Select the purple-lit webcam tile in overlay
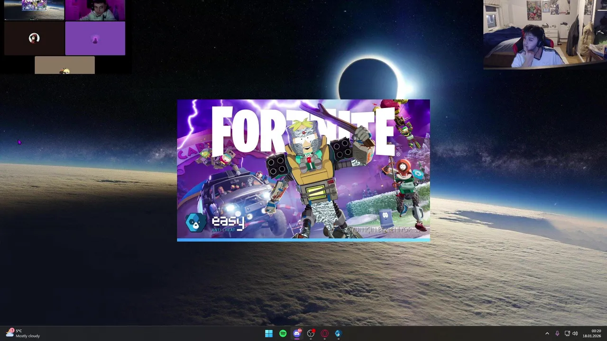 pos(95,10)
